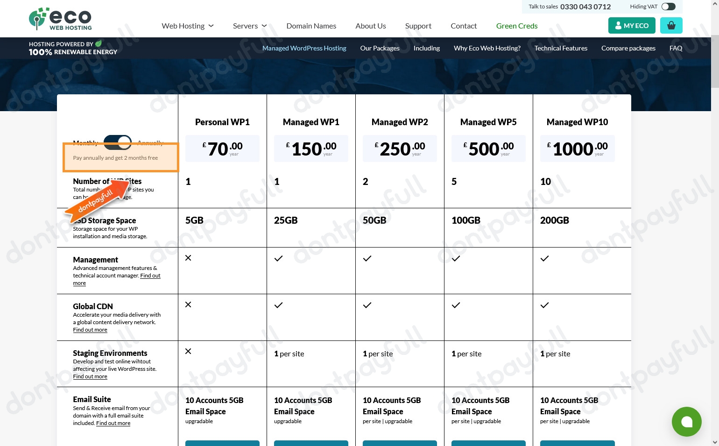Screen dimensions: 719x446
Task: Click the MY ECO account button
Action: pos(632,25)
